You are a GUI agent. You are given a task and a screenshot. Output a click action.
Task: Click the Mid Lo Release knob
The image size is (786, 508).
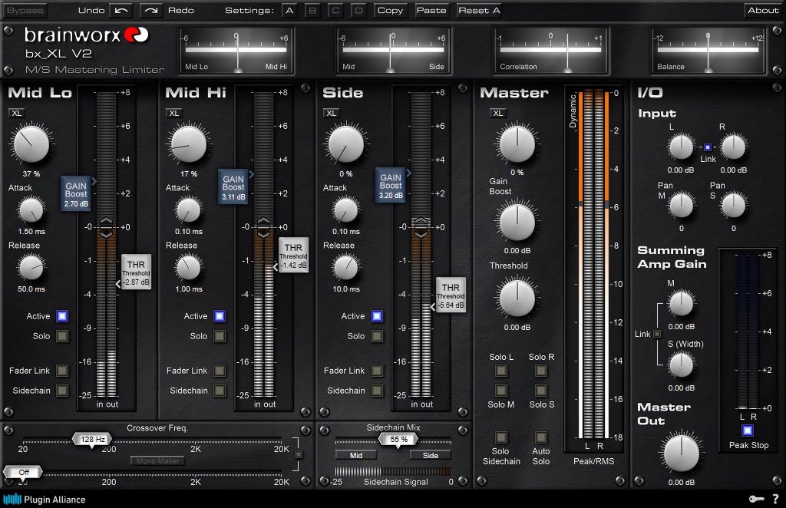[x=31, y=267]
